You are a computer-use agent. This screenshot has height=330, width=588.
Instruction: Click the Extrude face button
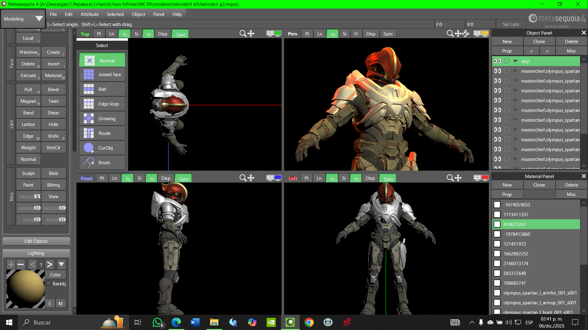pyautogui.click(x=28, y=76)
